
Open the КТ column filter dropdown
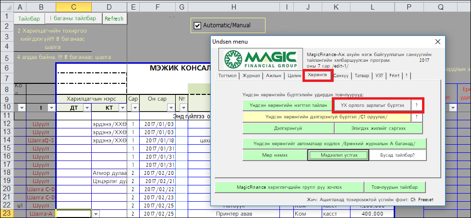(122, 108)
